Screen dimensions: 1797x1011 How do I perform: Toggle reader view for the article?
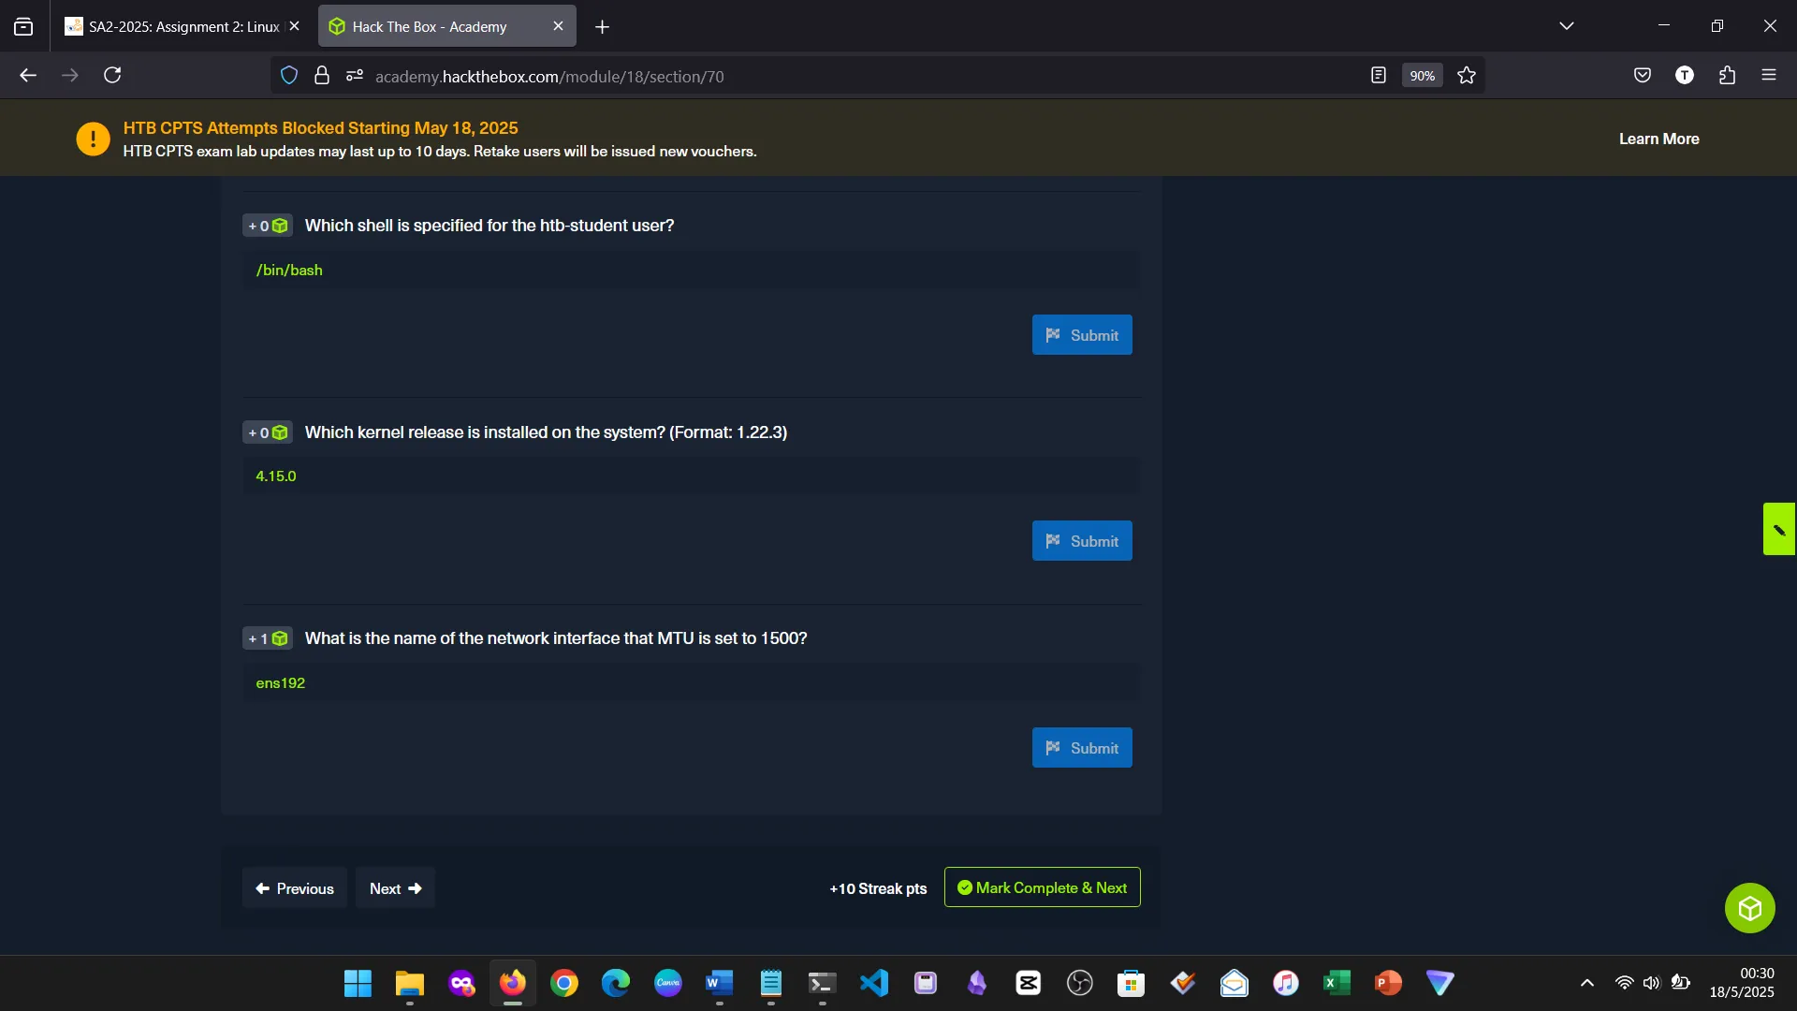click(1378, 75)
